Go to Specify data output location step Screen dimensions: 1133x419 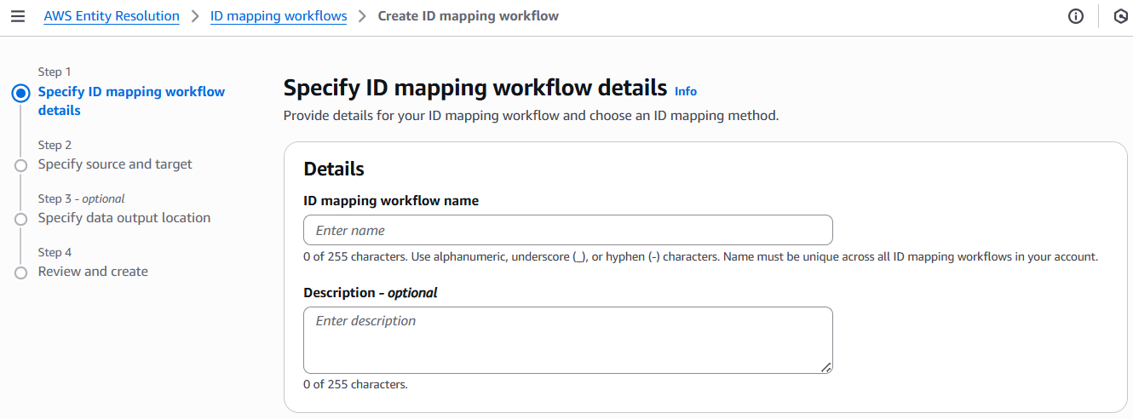click(124, 218)
